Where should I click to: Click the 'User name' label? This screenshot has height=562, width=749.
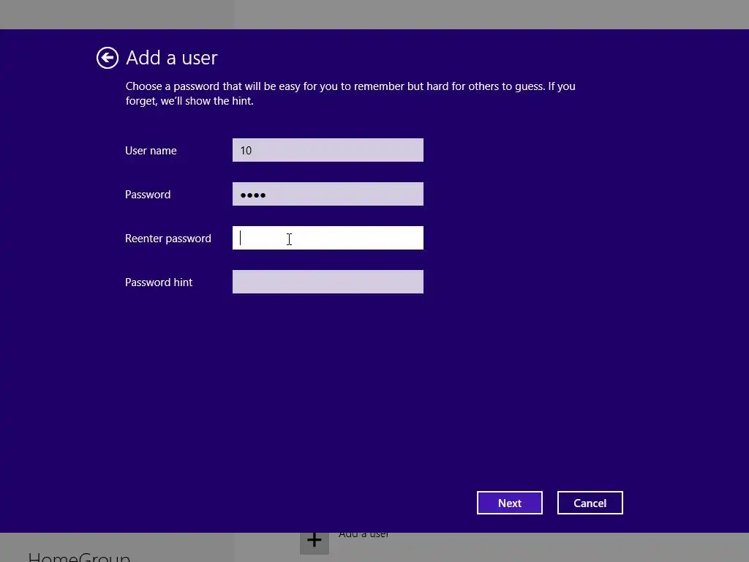coord(151,151)
